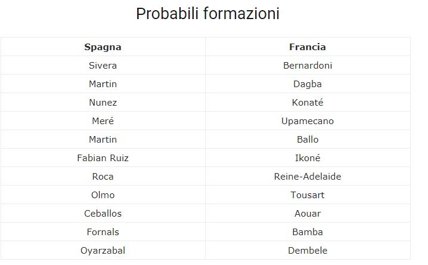Select the Dagba table cell

(x=308, y=84)
